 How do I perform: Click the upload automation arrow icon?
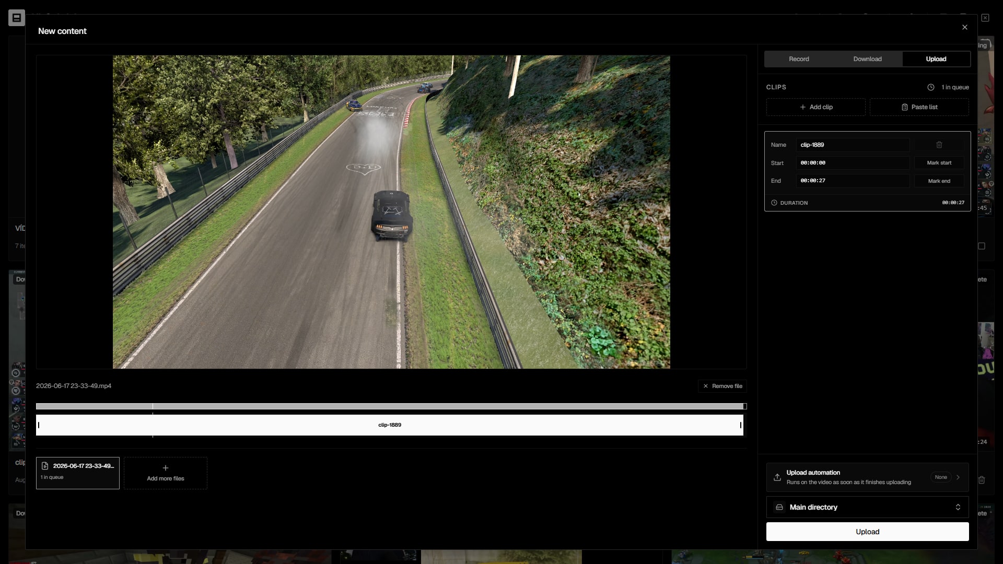(958, 477)
